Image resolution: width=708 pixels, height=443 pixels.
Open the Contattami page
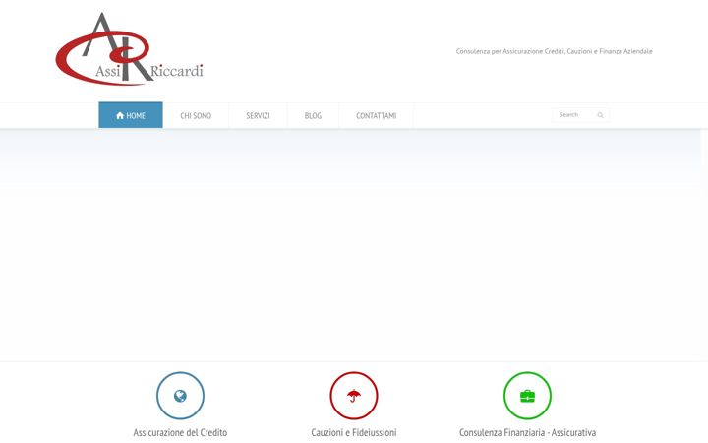click(376, 116)
